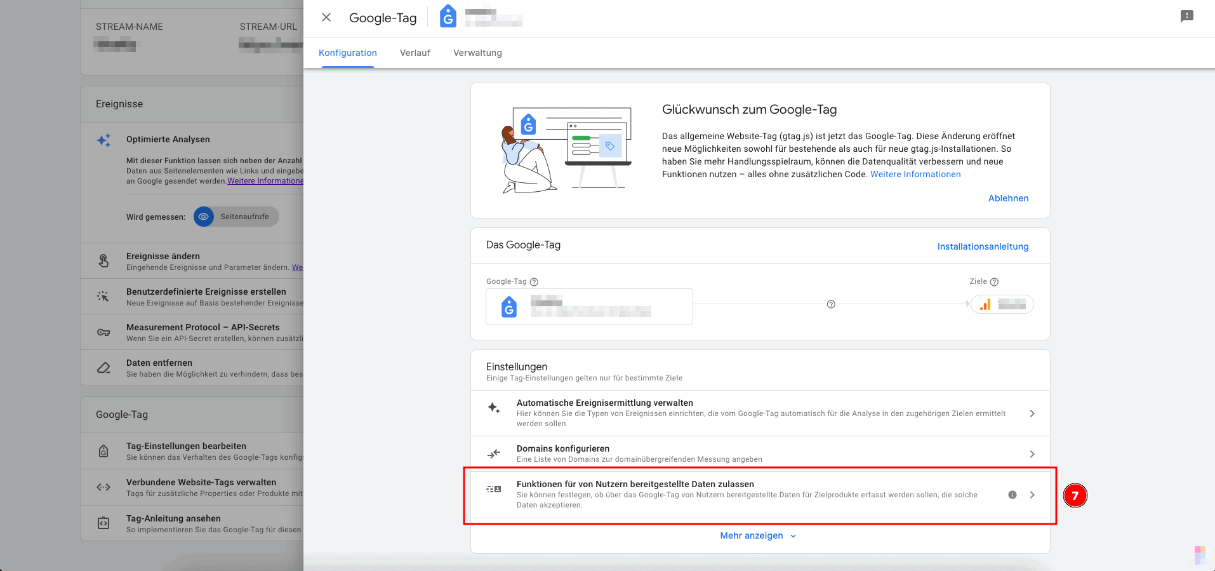Open the Installationsanleitung link
Image resolution: width=1215 pixels, height=571 pixels.
coord(983,246)
